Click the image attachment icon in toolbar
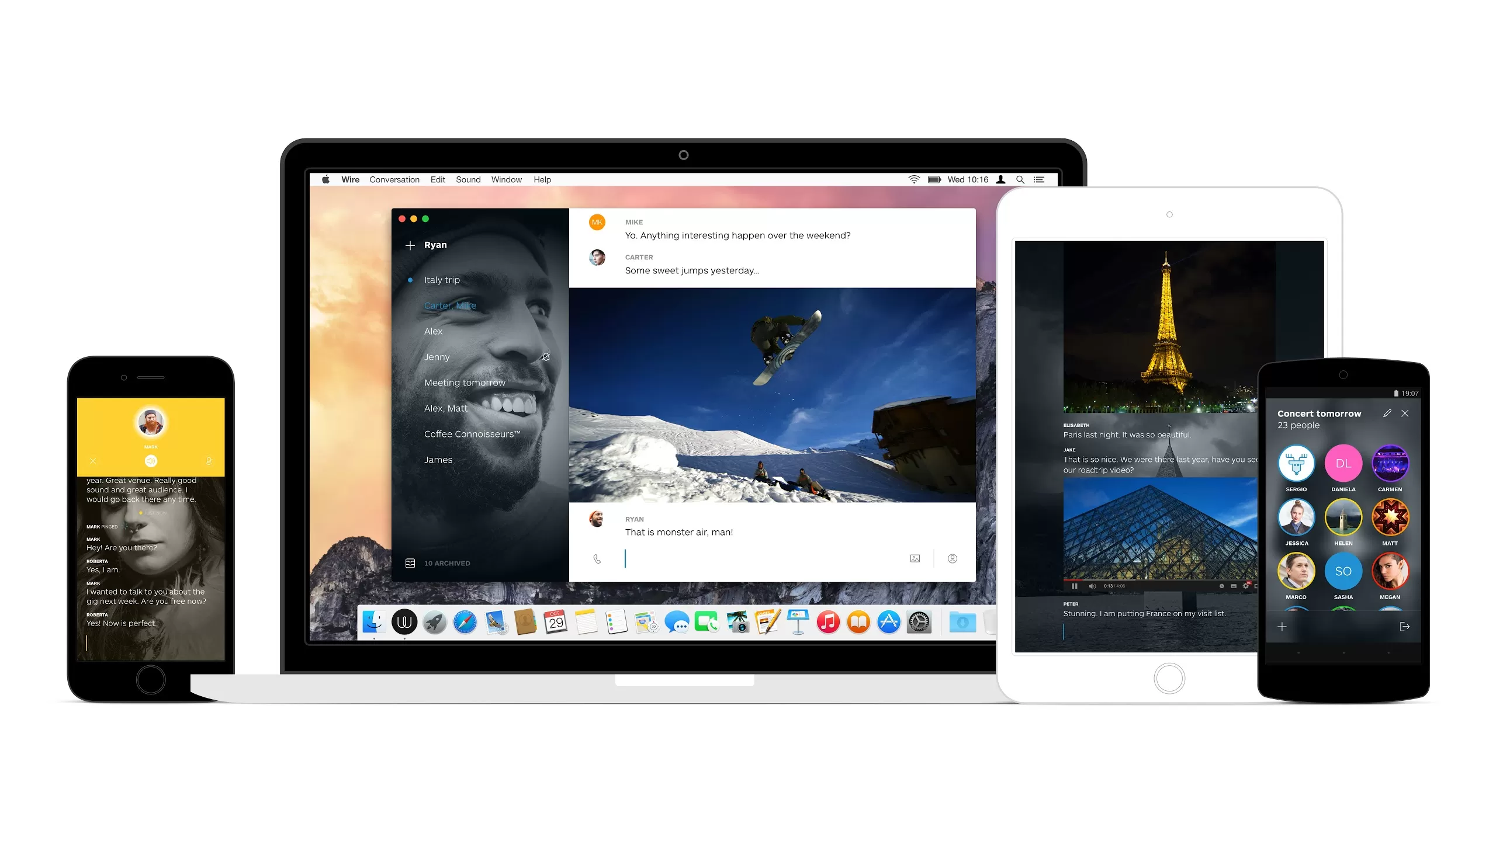 click(916, 558)
